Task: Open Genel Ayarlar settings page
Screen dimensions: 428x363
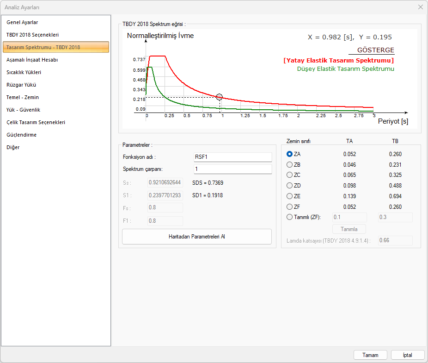Action: [x=22, y=22]
